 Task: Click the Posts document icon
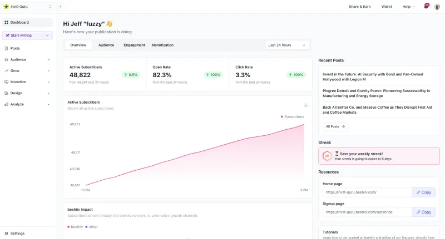(x=6, y=48)
